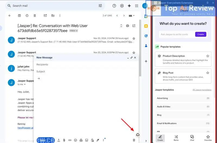Open Move to folder icon
Viewport: 217px width, 143px height.
[x=53, y=15]
